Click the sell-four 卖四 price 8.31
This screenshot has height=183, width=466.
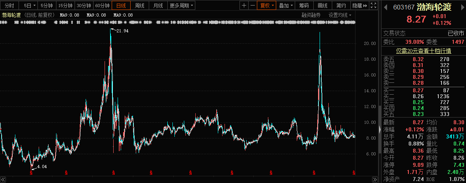pos(418,65)
